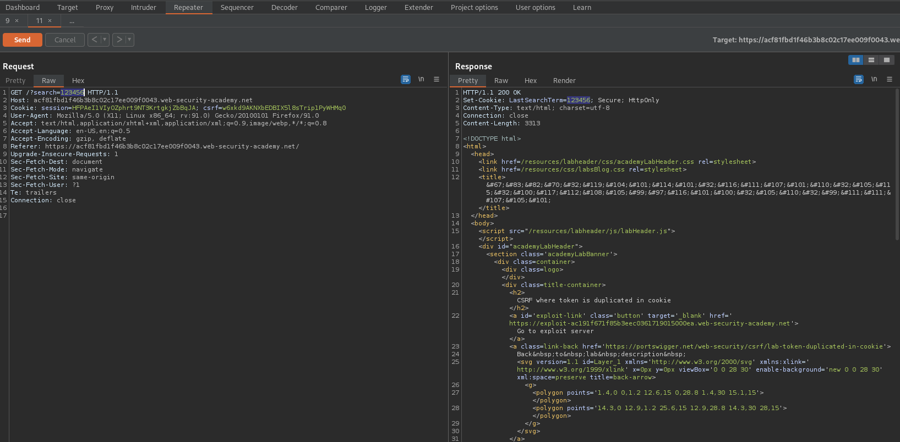Click the portswigger.net link-back href line
Viewport: 900px width, 442px height.
700,346
